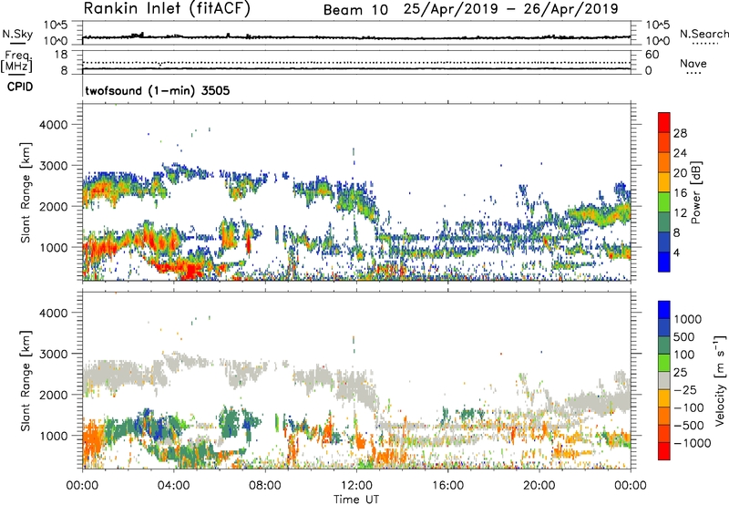The height and width of the screenshot is (505, 729).
Task: Click the "4" label on the power colorbar
Action: tap(677, 252)
